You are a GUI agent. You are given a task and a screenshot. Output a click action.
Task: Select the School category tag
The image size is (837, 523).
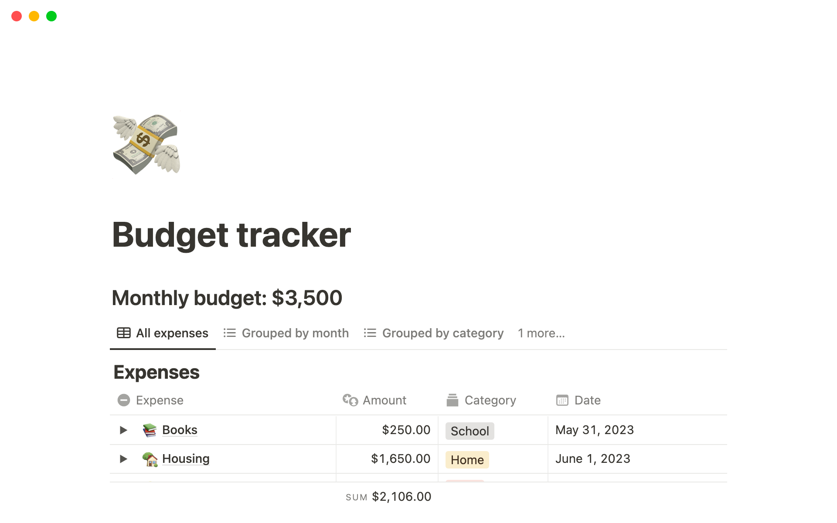click(470, 430)
